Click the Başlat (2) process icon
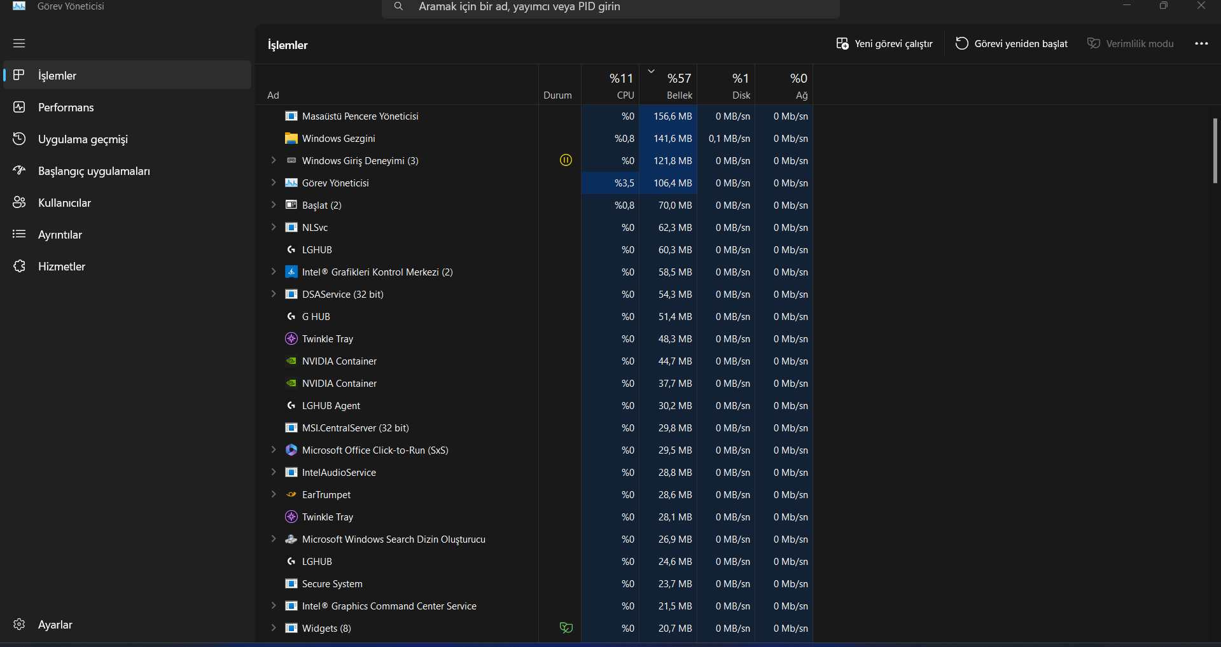Screen dimensions: 1221x647 (x=291, y=205)
